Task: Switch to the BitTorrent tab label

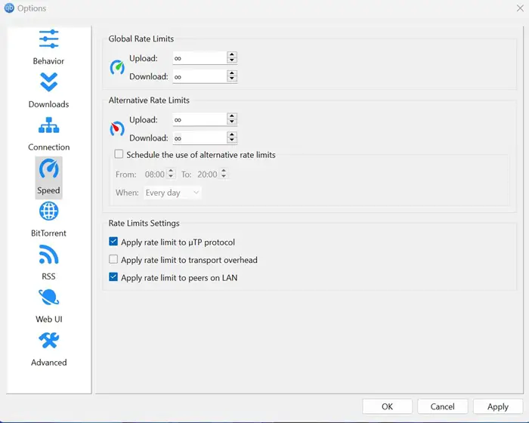Action: 48,233
